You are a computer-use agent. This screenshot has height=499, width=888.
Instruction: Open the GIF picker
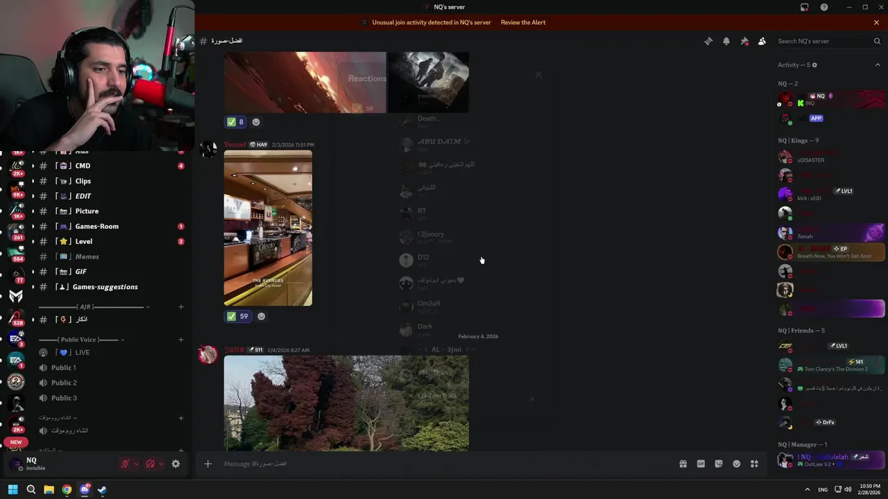pyautogui.click(x=701, y=464)
